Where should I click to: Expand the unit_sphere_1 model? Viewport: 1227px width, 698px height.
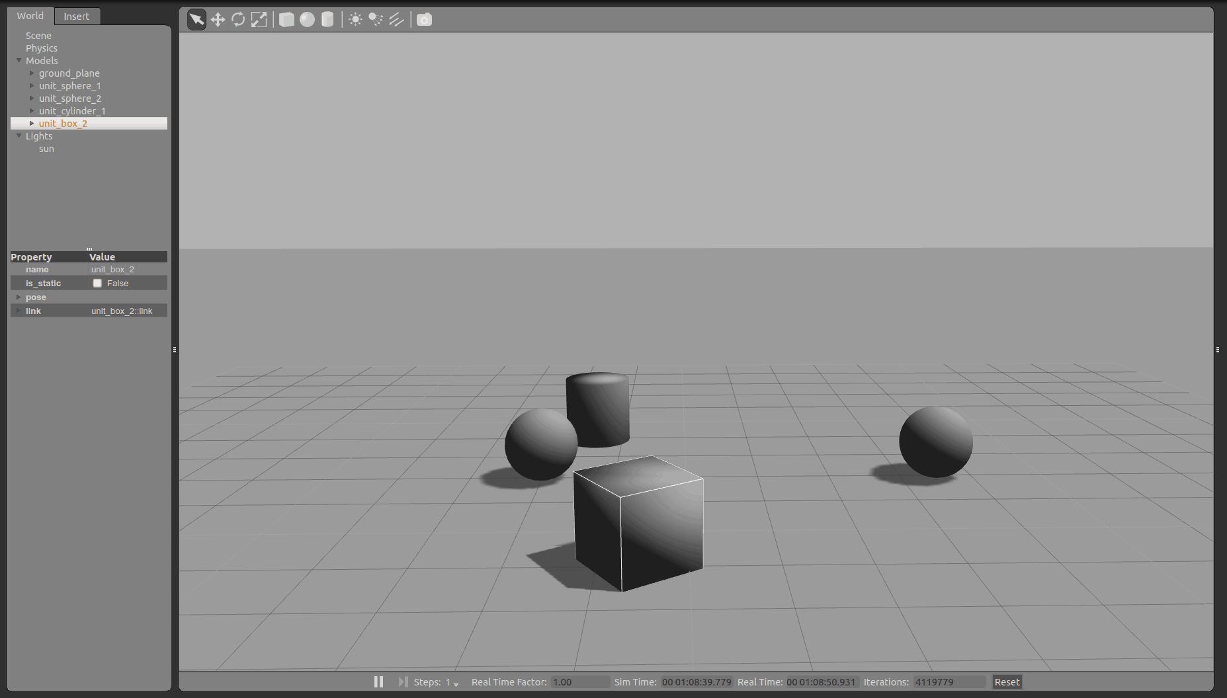coord(32,85)
